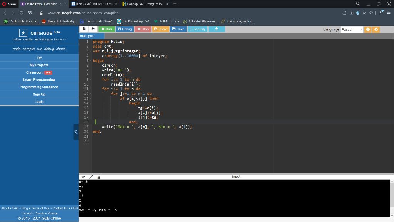Beautify the source code

pyautogui.click(x=197, y=29)
